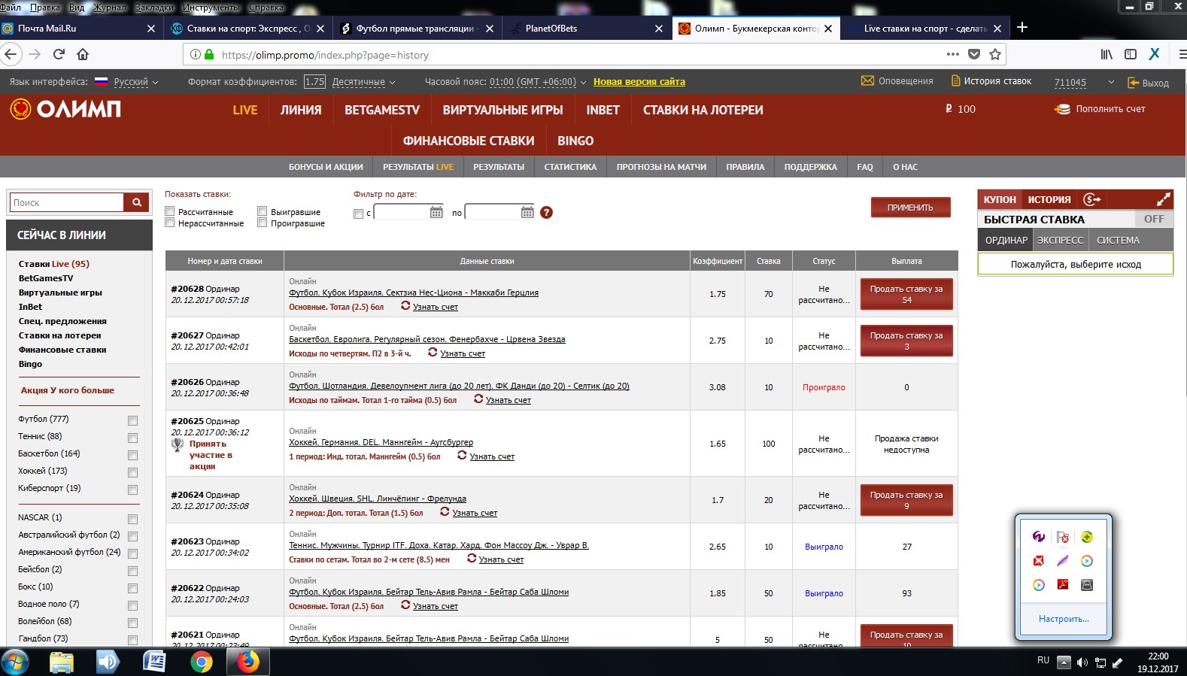The height and width of the screenshot is (676, 1187).
Task: Click the deposit coins icon
Action: click(1062, 109)
